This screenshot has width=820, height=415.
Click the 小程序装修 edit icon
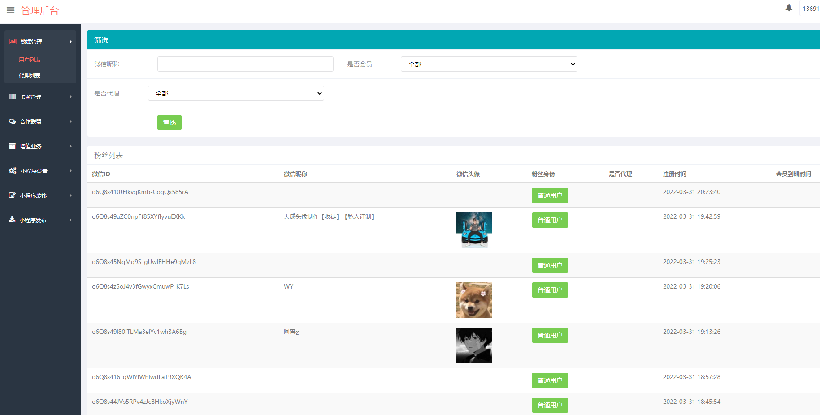click(13, 195)
